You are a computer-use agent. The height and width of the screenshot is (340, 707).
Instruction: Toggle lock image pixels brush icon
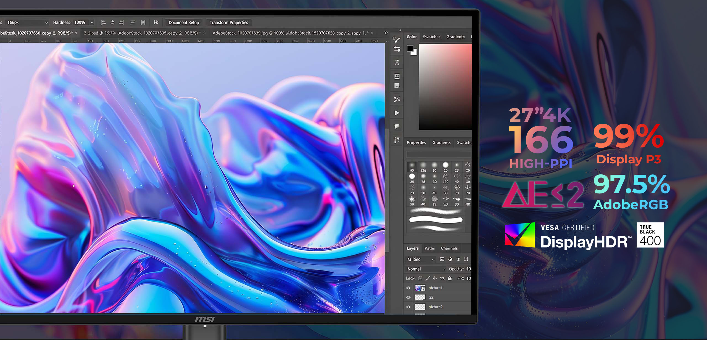[x=428, y=278]
